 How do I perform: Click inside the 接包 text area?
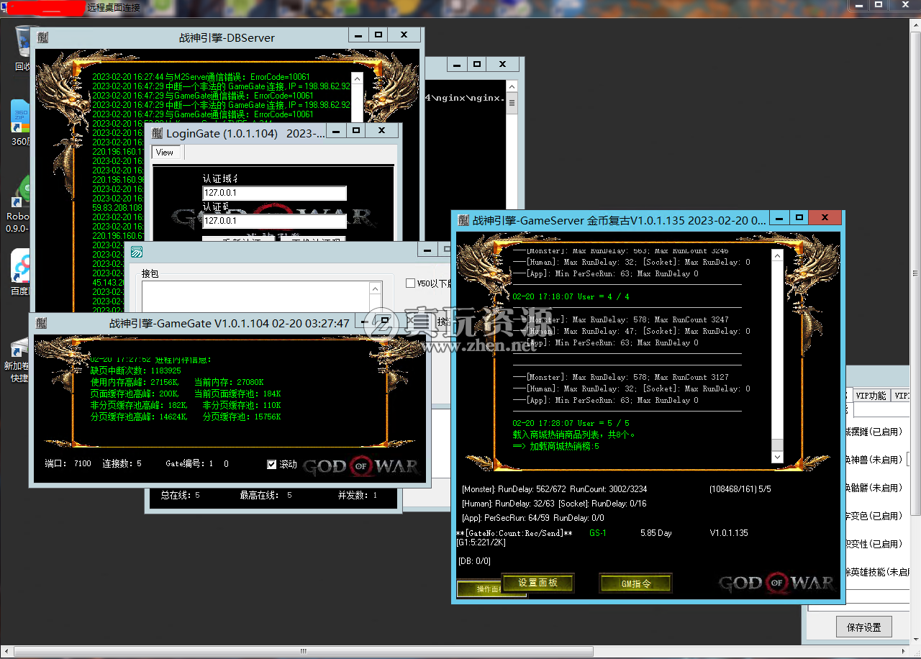(x=255, y=296)
